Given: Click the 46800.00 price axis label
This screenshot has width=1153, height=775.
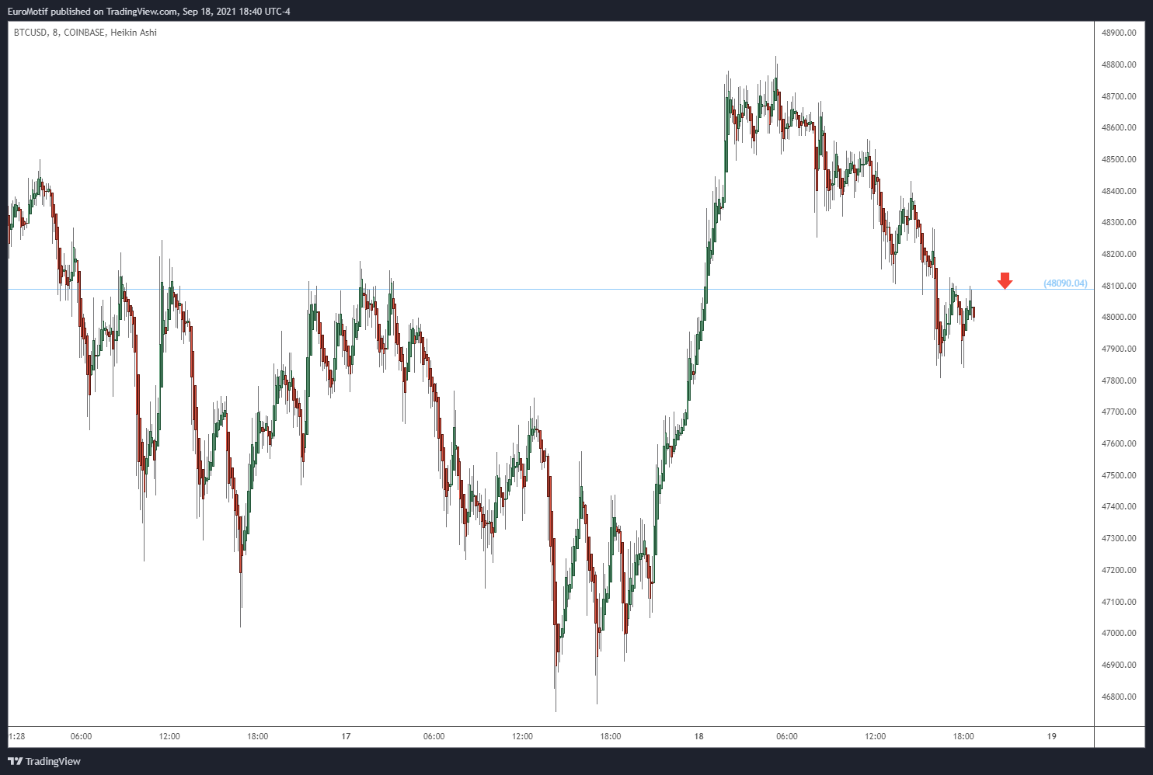Looking at the screenshot, I should tap(1119, 697).
